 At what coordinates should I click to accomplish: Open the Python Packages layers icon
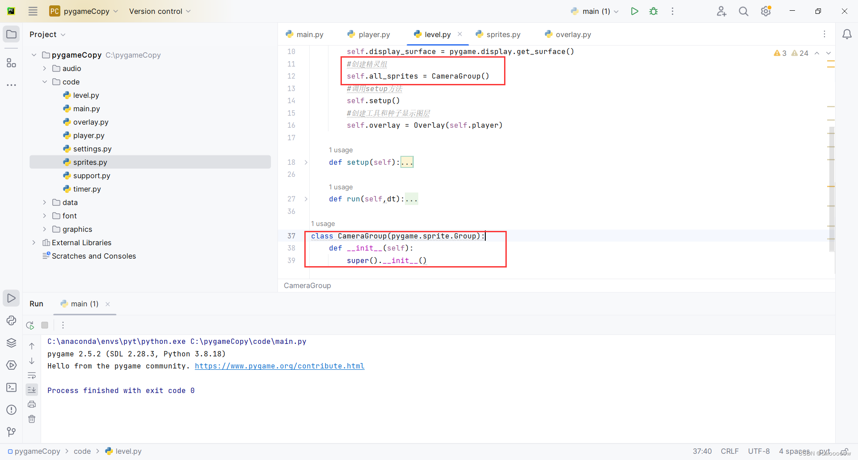(x=12, y=343)
